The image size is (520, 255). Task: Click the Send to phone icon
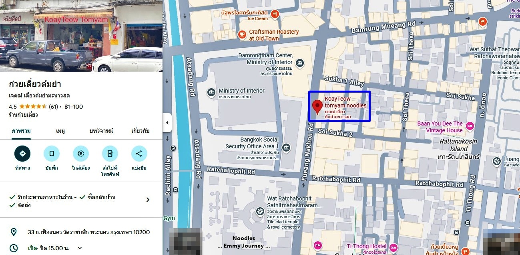pos(110,154)
